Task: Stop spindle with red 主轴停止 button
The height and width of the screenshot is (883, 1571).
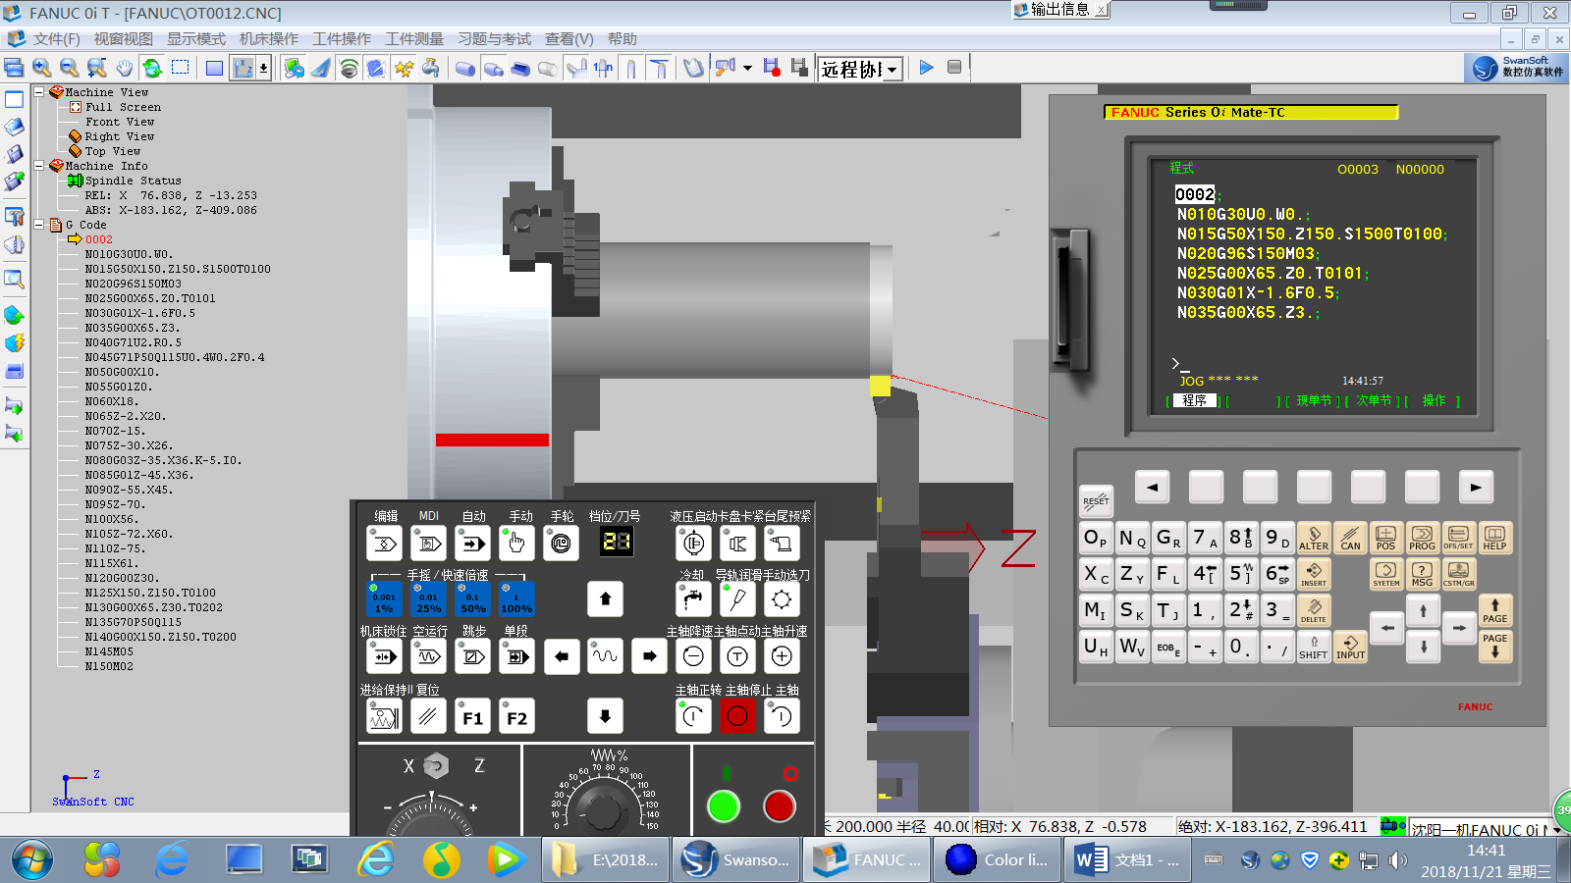Action: point(737,716)
